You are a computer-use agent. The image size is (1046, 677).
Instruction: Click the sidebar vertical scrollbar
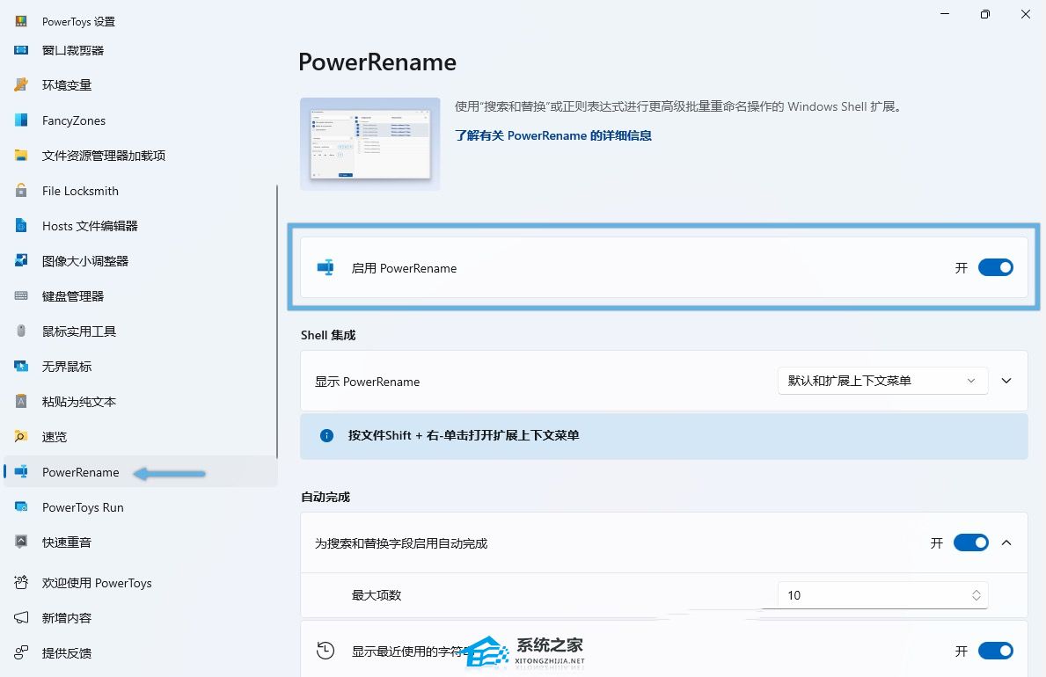tap(277, 322)
